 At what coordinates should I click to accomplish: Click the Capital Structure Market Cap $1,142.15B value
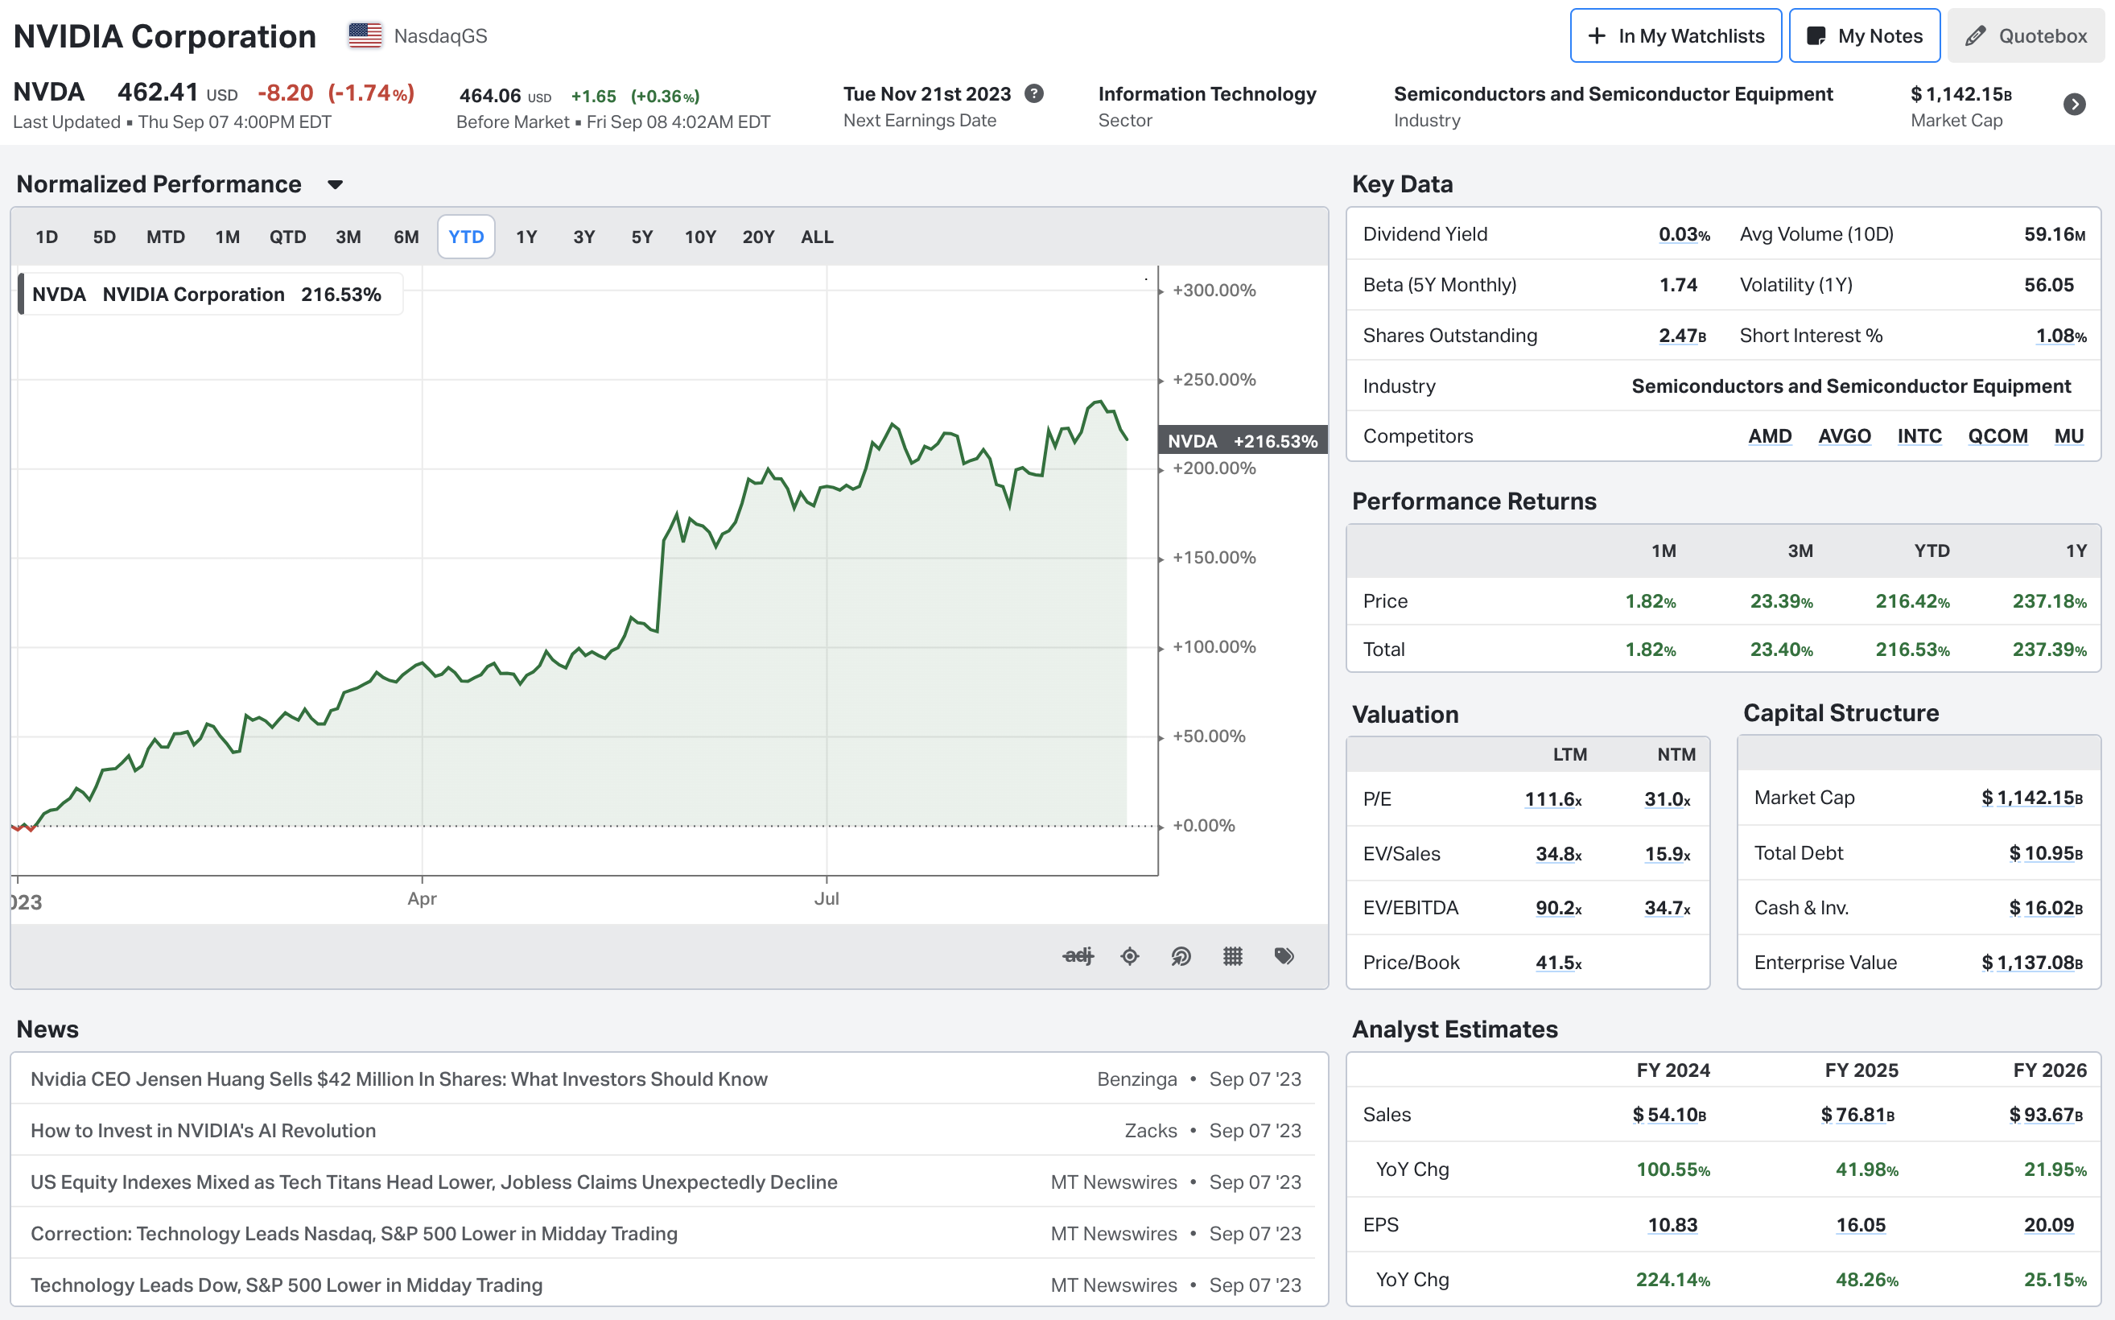click(x=2032, y=798)
